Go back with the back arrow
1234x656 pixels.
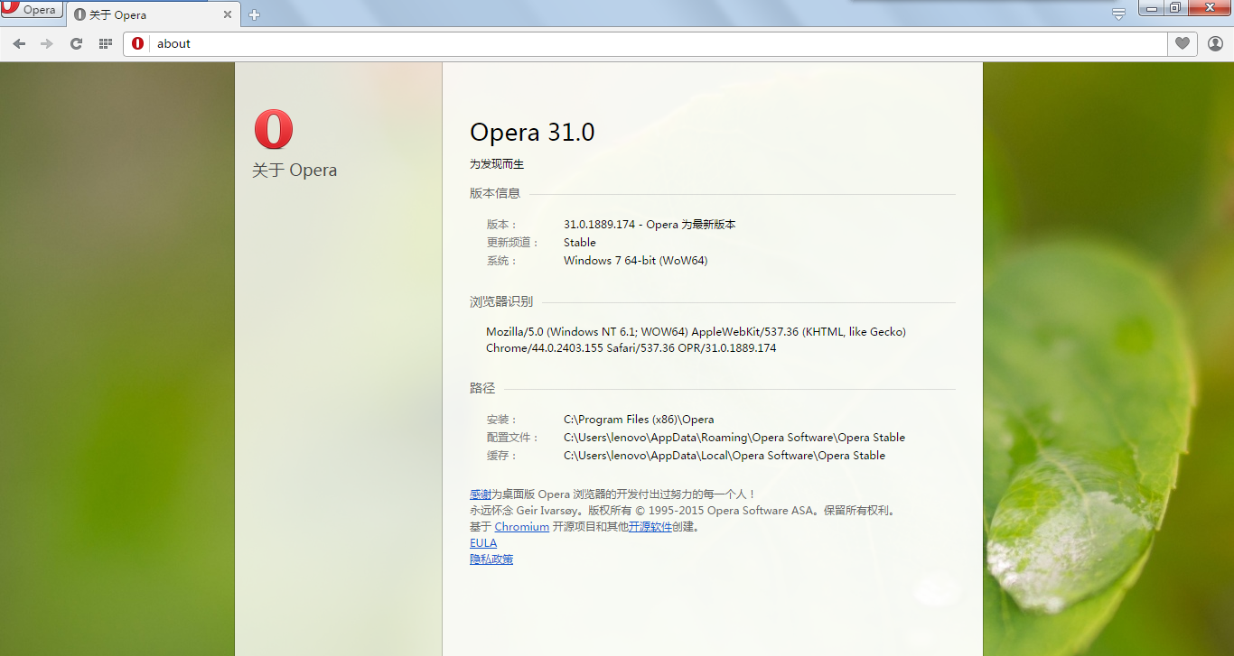(20, 43)
